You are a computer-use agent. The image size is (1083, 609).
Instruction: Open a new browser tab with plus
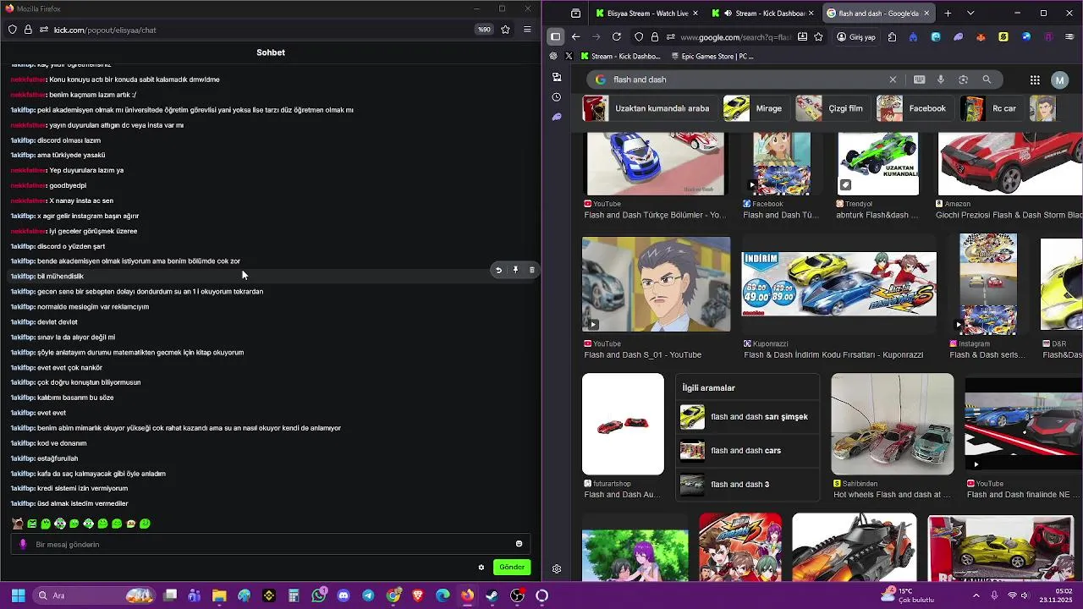point(948,14)
